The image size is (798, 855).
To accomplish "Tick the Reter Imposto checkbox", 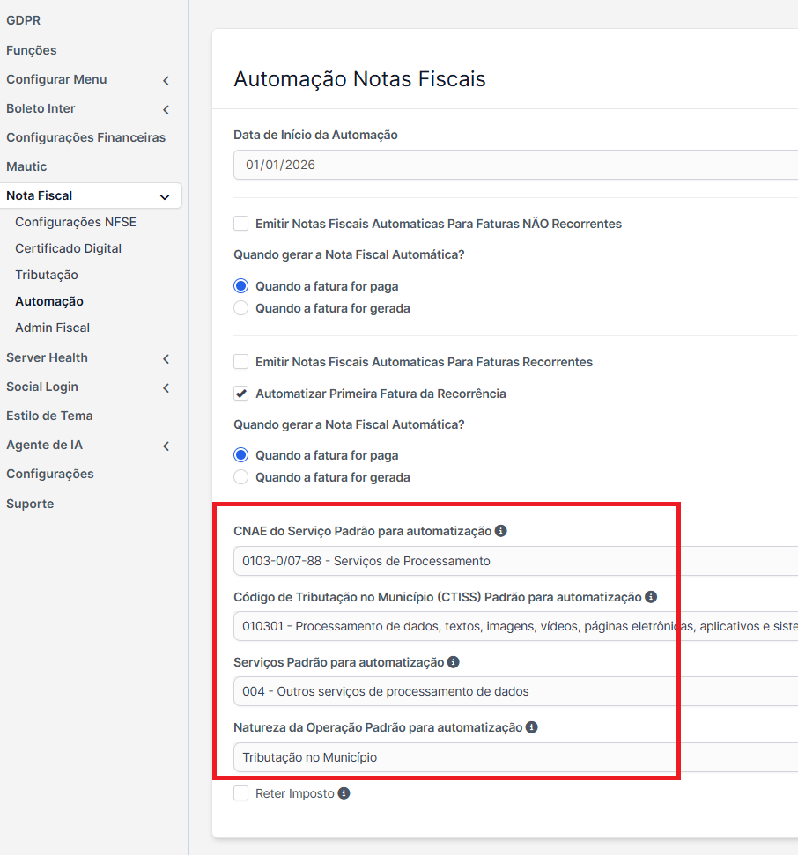I will [x=240, y=793].
